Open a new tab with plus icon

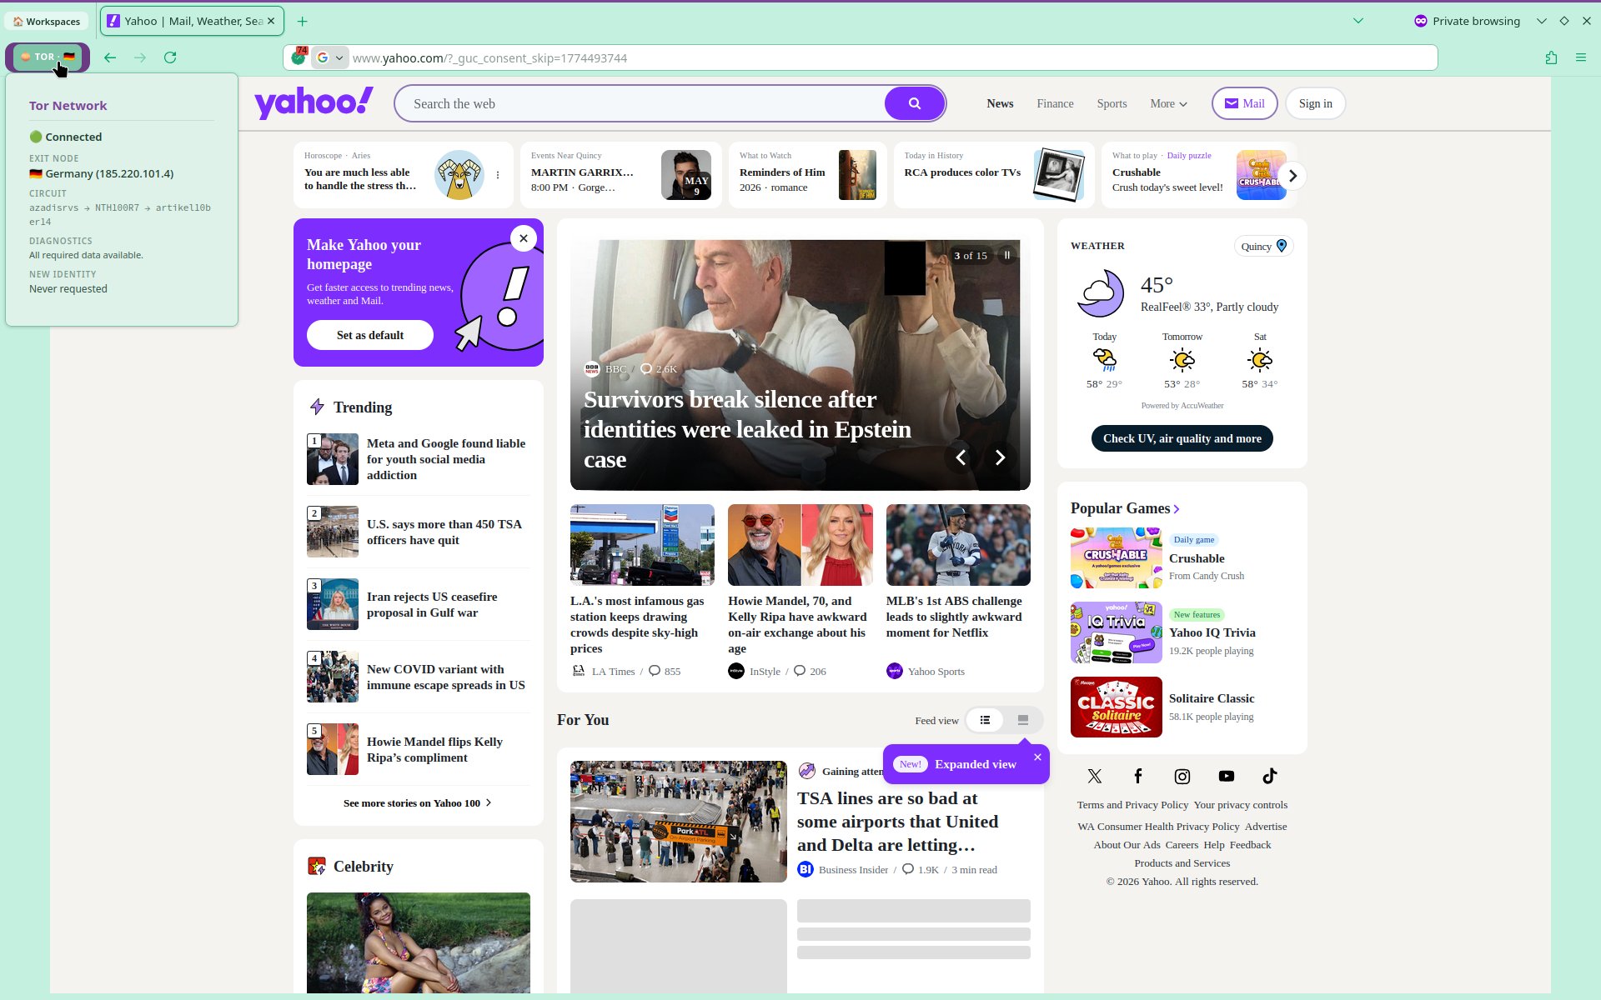(x=303, y=21)
